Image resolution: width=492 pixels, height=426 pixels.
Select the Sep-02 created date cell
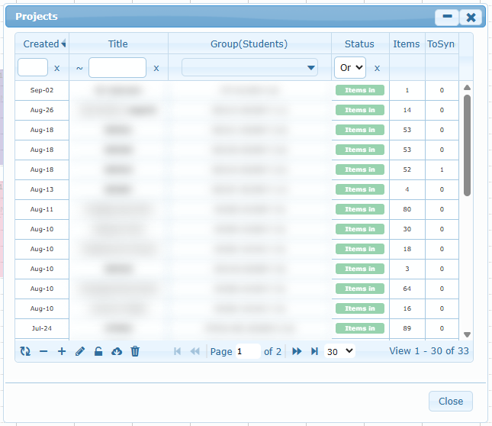click(42, 90)
